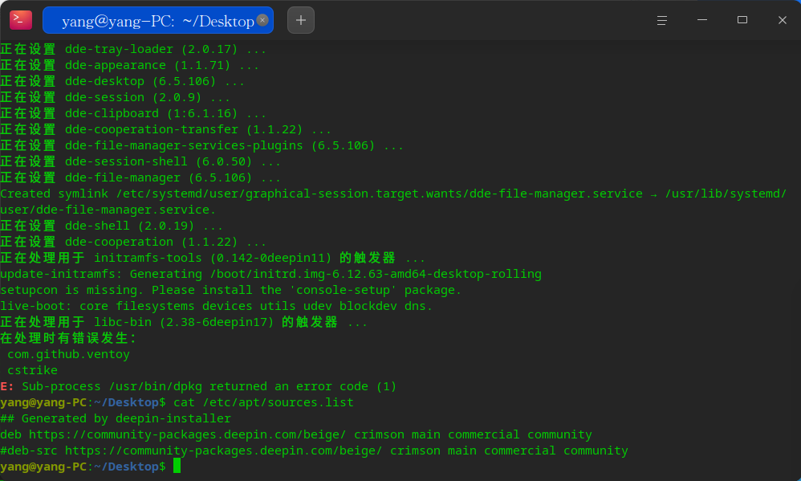Maximize the terminal window
Screen dimensions: 801x481
tap(742, 20)
